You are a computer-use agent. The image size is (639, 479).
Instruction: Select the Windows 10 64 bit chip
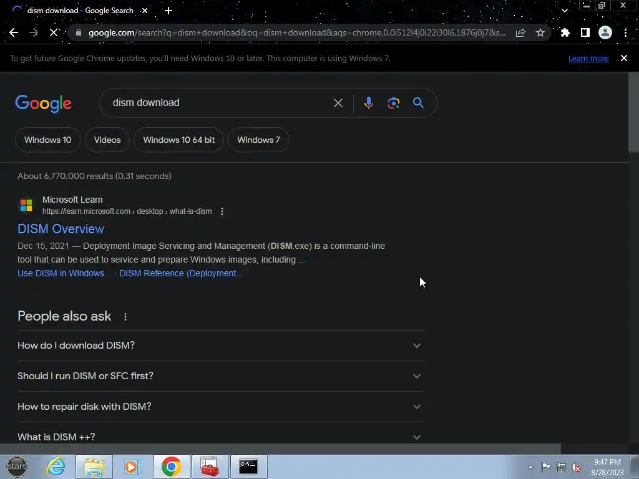(x=178, y=140)
